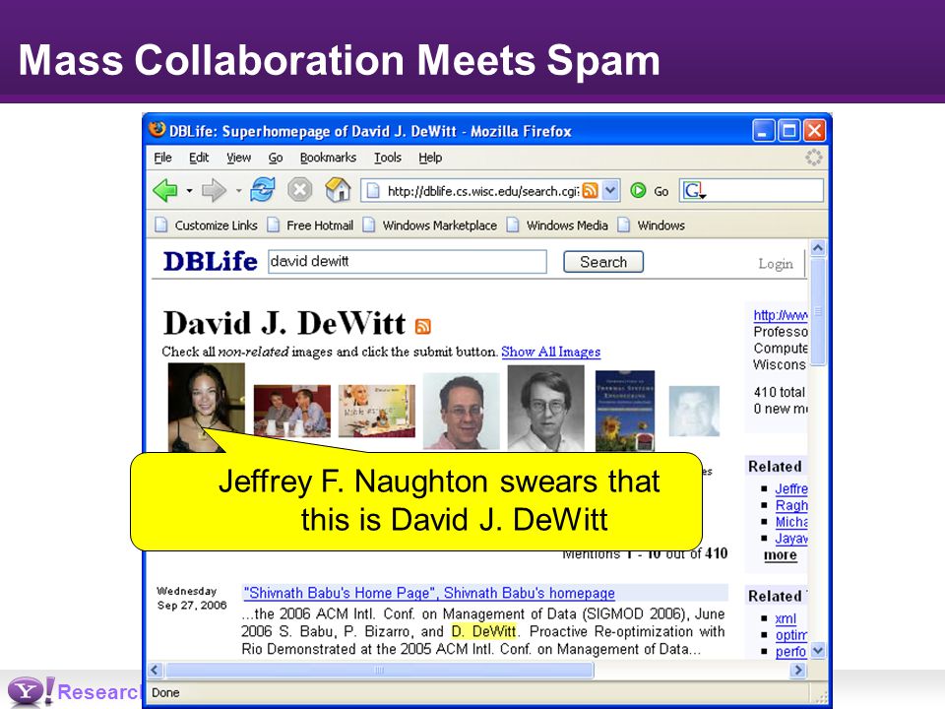Click the vertical scrollbar up arrow
The image size is (945, 709).
point(818,247)
